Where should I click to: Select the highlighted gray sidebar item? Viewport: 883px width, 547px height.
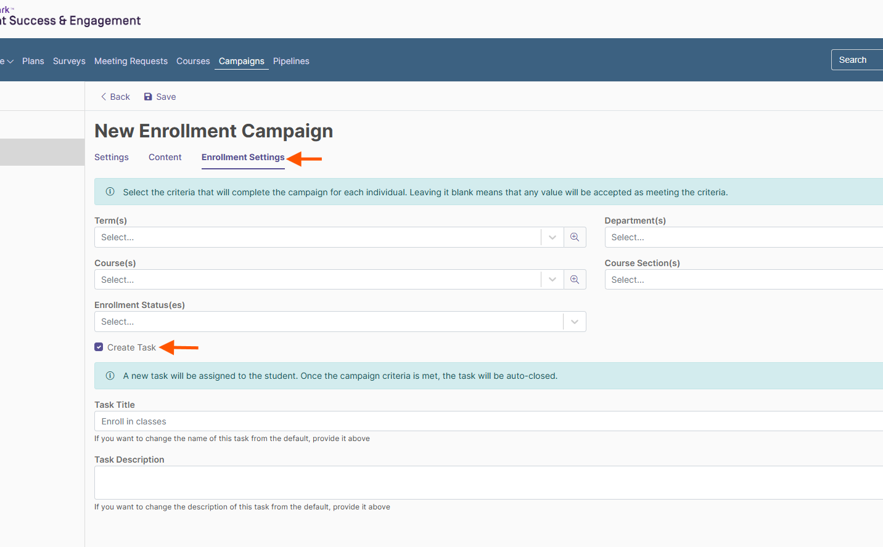pos(42,152)
